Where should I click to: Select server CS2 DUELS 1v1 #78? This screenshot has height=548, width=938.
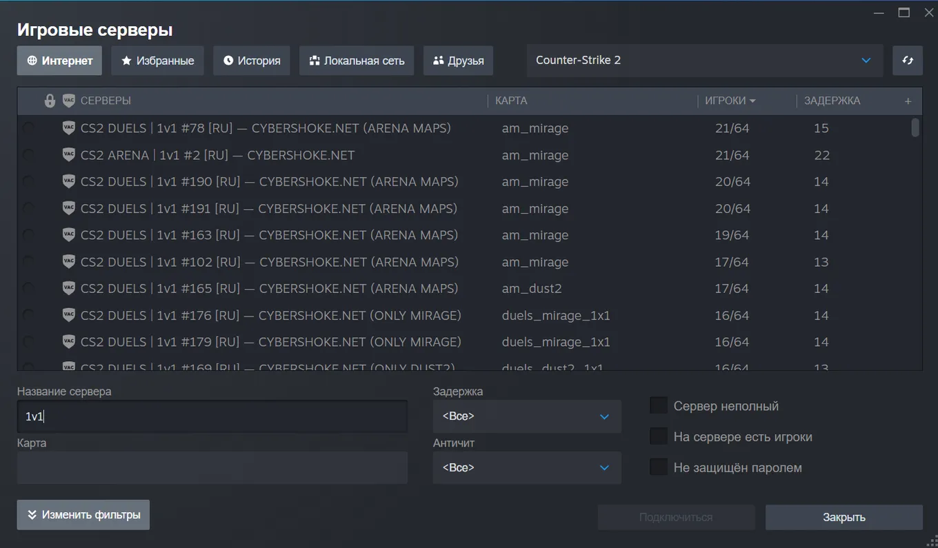(x=469, y=128)
